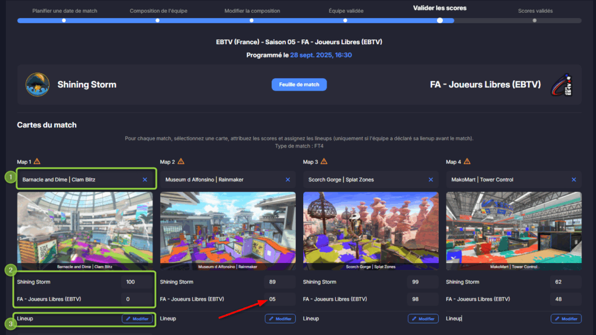Click Modifier for the Map 1 lineup
This screenshot has height=335, width=596.
tap(137, 319)
